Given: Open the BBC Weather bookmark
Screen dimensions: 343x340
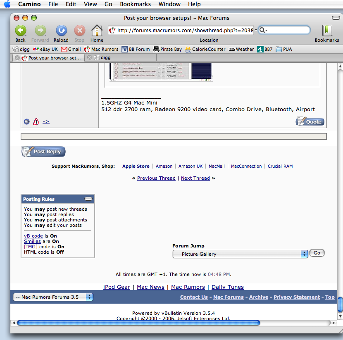Looking at the screenshot, I should coord(241,49).
